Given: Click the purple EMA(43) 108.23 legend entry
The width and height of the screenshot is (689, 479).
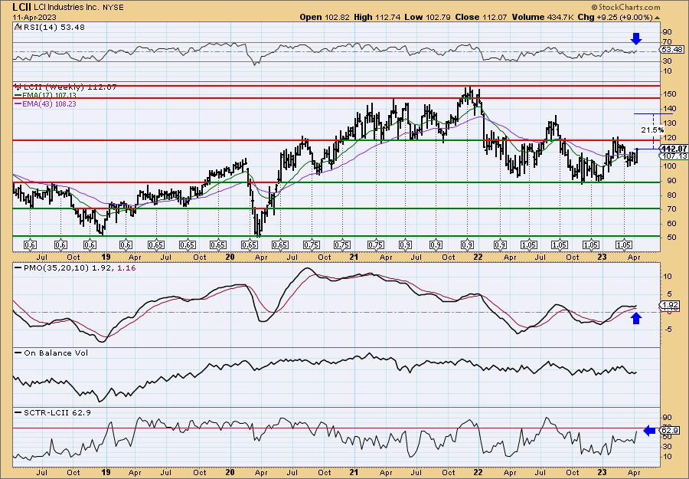Looking at the screenshot, I should pyautogui.click(x=46, y=103).
